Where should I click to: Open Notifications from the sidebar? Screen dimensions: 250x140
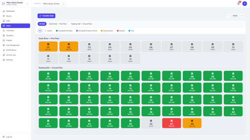point(16,50)
